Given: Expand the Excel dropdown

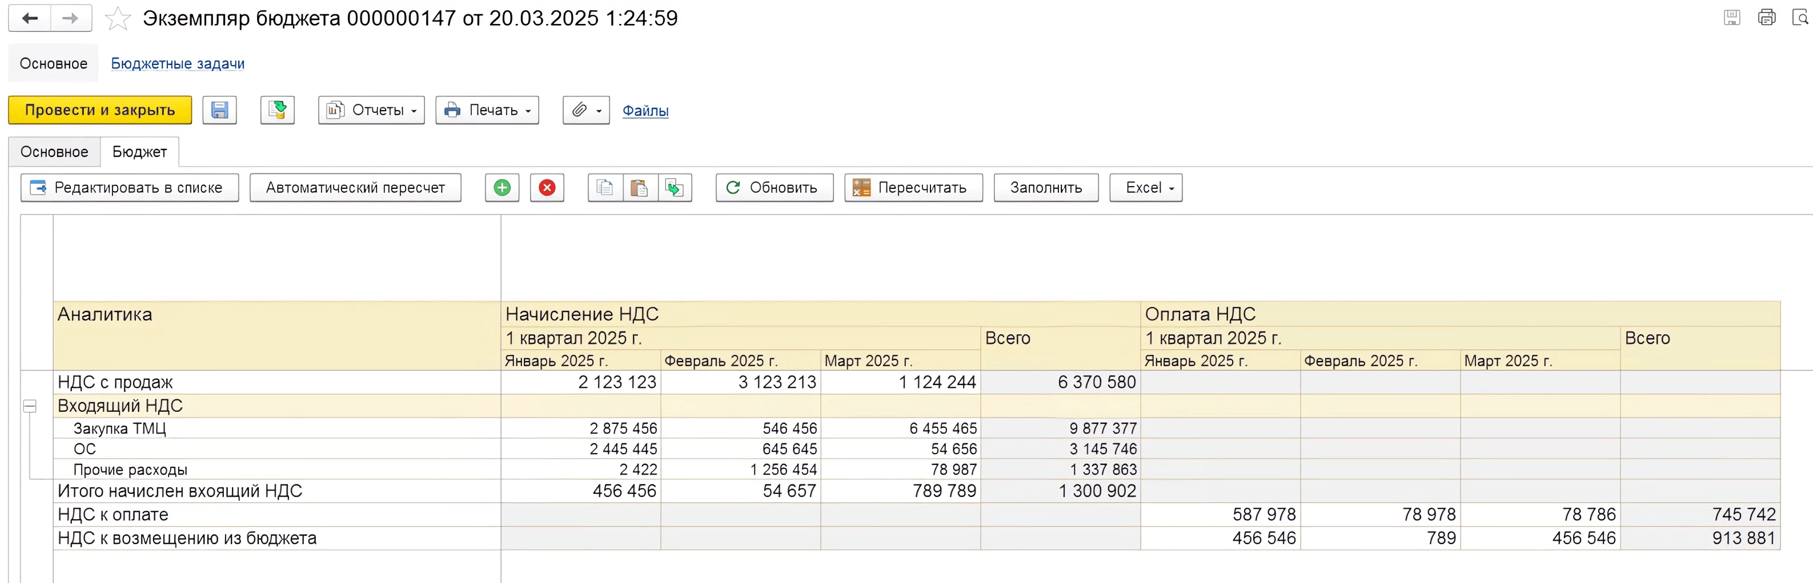Looking at the screenshot, I should [x=1146, y=188].
